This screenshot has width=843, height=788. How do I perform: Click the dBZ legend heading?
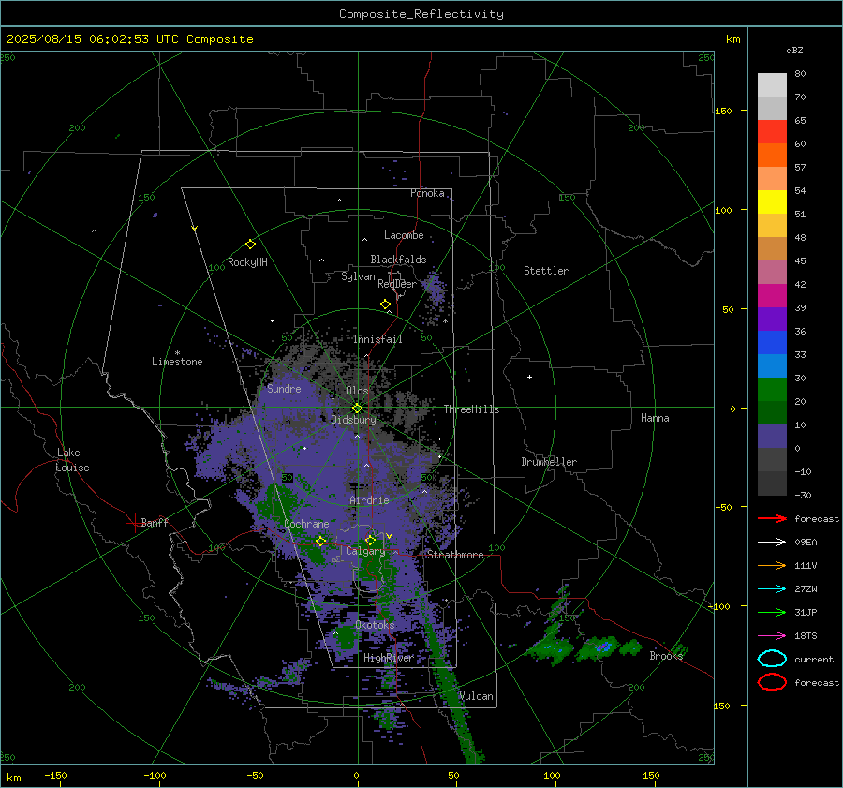pyautogui.click(x=794, y=50)
